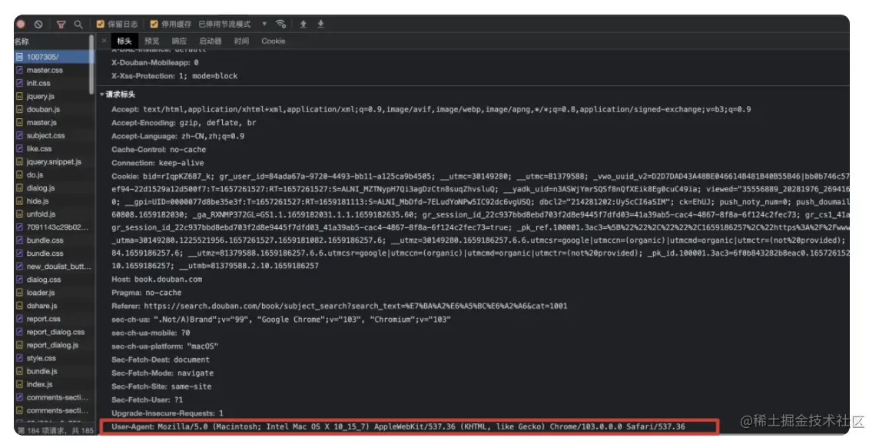The width and height of the screenshot is (879, 444).
Task: Switch to the 预览 tab
Action: [152, 41]
